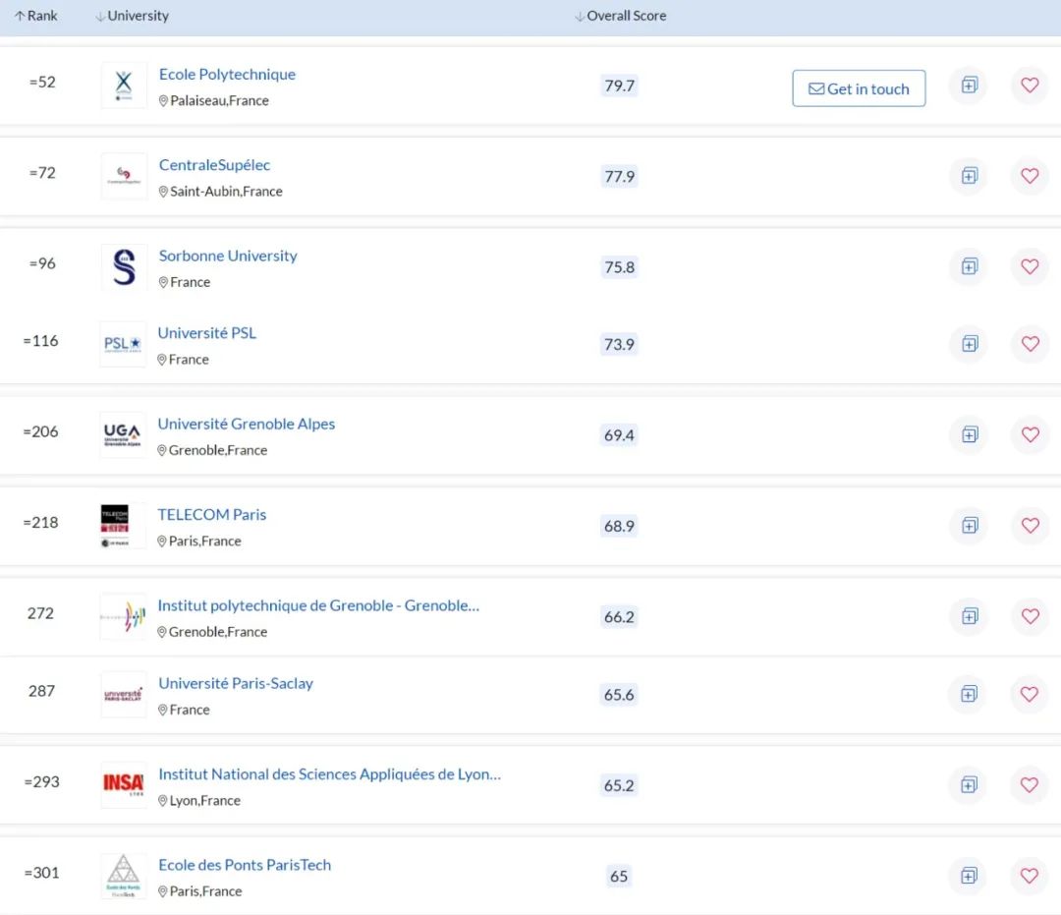Add Université Paris-Saclay to compare list
Viewport: 1061px width, 915px height.
[x=969, y=694]
